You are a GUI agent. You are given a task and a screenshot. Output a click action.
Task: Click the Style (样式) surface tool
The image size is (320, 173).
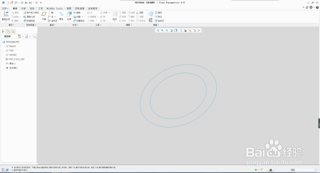[x=158, y=17]
